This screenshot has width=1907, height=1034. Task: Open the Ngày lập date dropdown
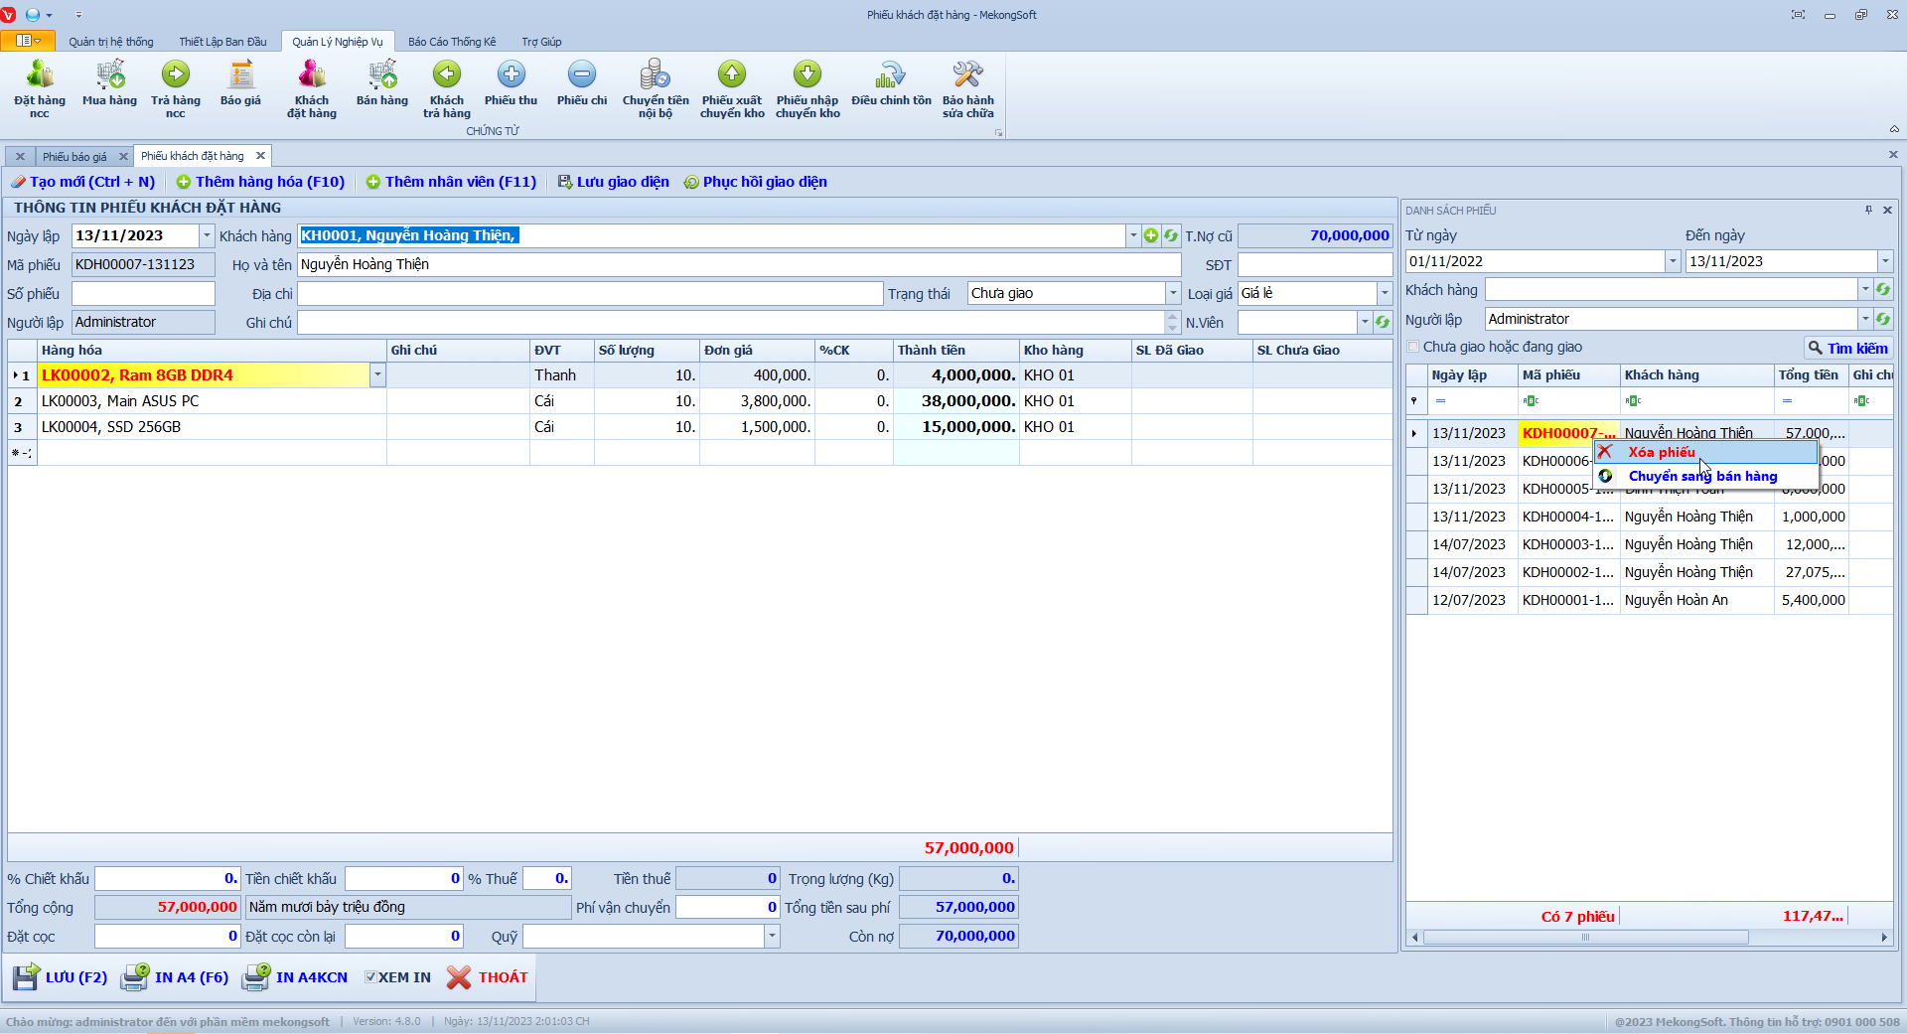[x=207, y=236]
